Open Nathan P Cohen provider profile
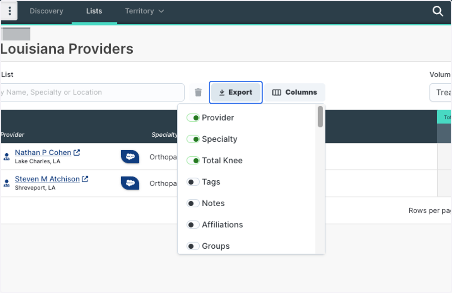 click(43, 153)
